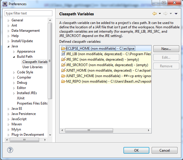Screen dimensions: 183x160
Task: Expand the Java EE node
Action: [x=8, y=109]
